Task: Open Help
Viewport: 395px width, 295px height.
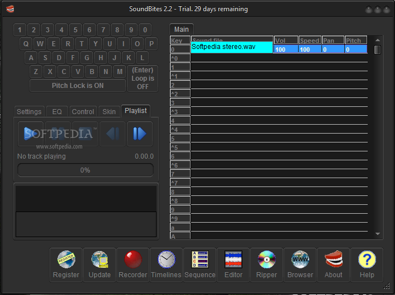Action: pyautogui.click(x=367, y=265)
